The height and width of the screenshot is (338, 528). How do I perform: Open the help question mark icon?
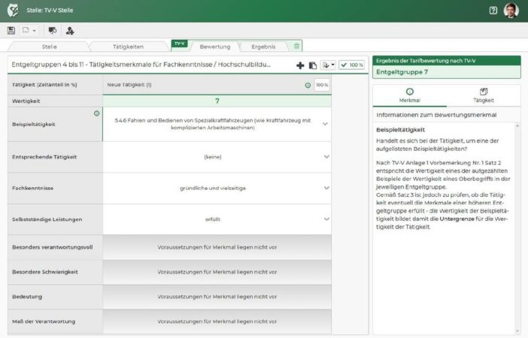[493, 11]
